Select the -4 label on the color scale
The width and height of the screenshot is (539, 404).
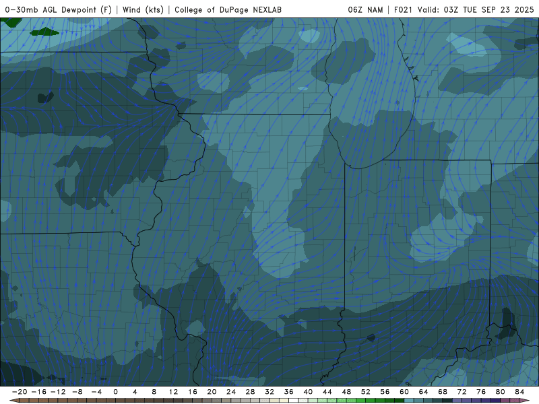point(96,392)
